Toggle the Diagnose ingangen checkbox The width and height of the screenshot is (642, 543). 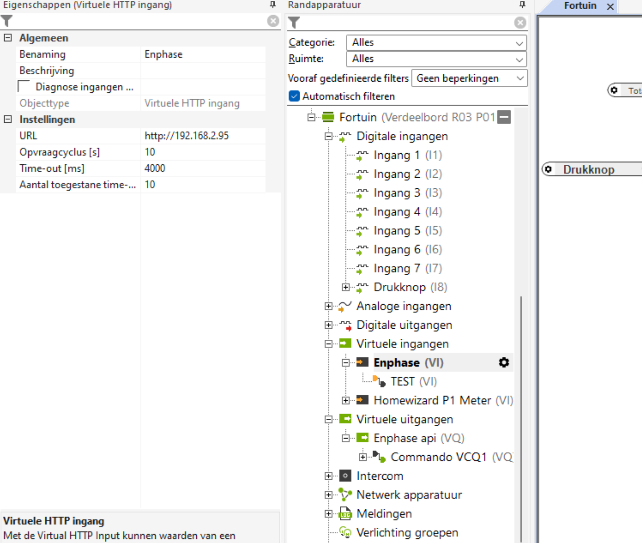(24, 87)
